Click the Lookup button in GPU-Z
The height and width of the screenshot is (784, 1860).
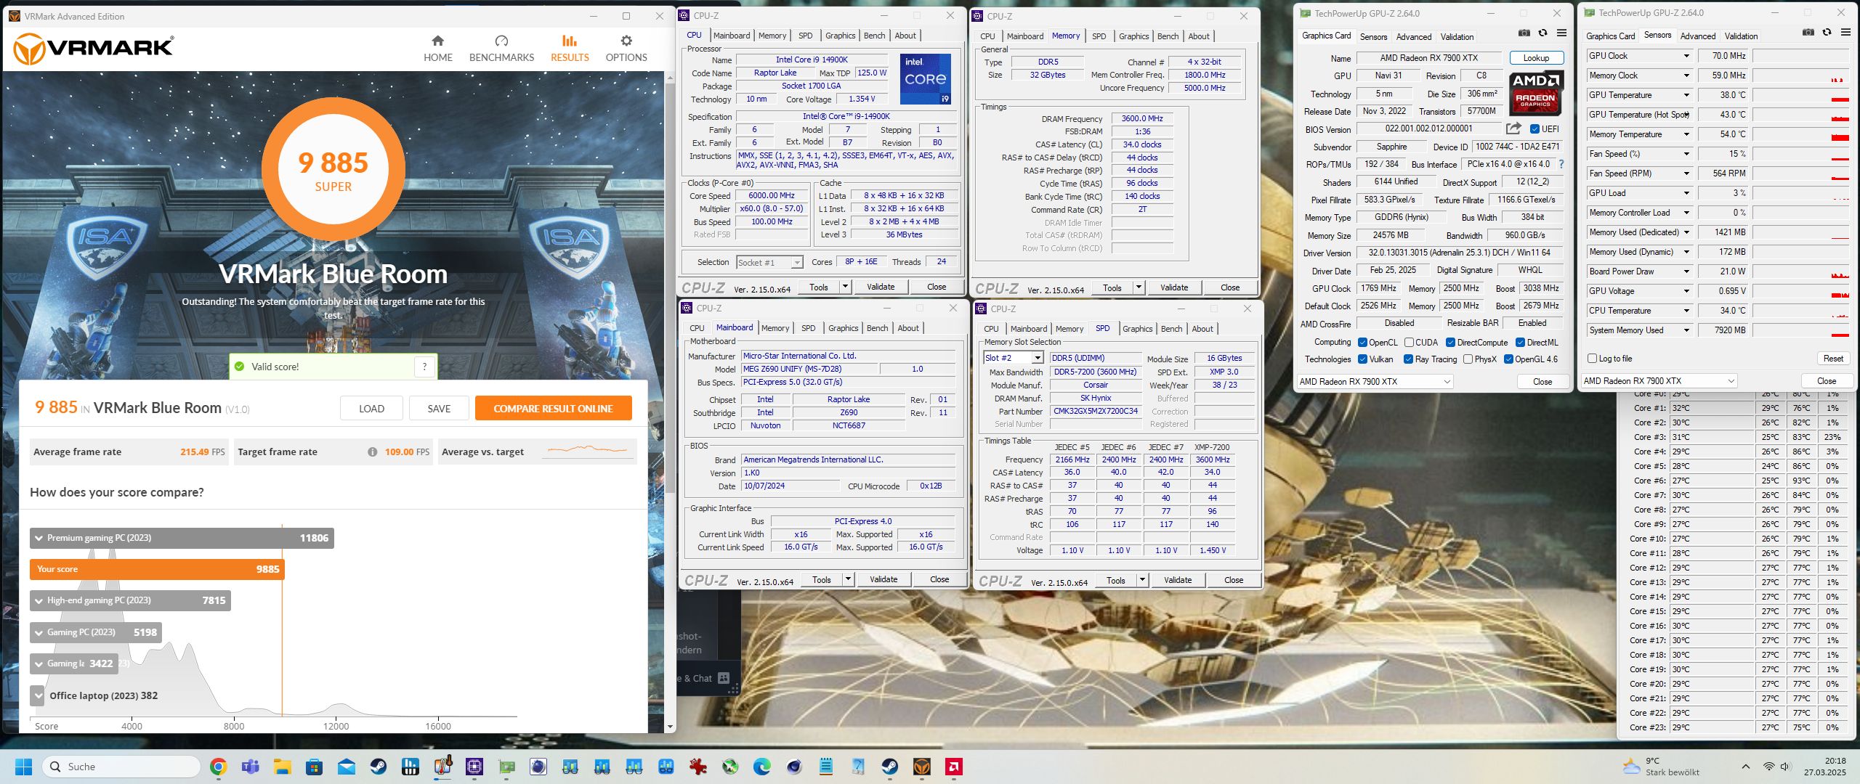click(1536, 58)
